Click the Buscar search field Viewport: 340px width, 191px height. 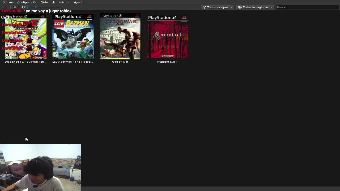(307, 7)
